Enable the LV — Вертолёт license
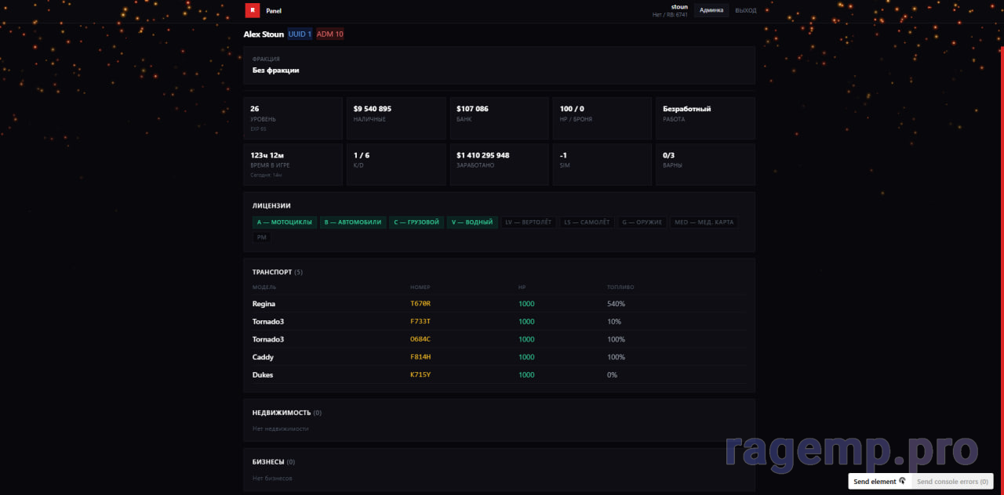The height and width of the screenshot is (495, 1004). 529,222
